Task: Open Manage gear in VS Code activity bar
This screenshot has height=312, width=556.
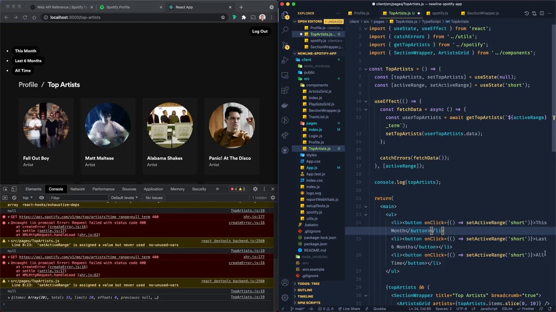Action: tap(285, 298)
